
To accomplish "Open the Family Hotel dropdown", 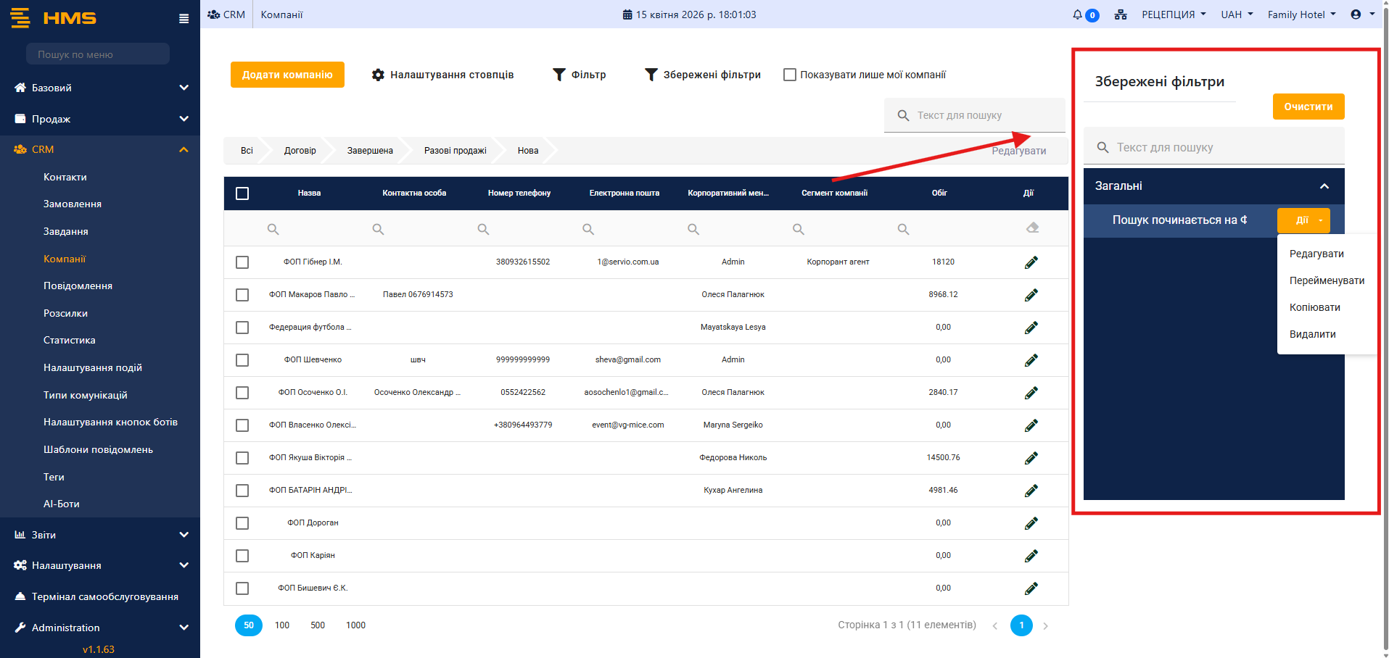I will click(x=1301, y=14).
